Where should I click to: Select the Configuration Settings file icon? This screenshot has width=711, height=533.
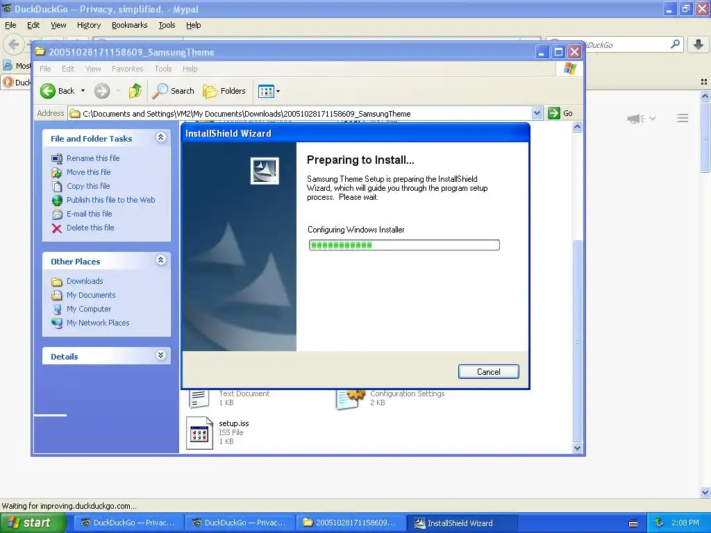(350, 399)
